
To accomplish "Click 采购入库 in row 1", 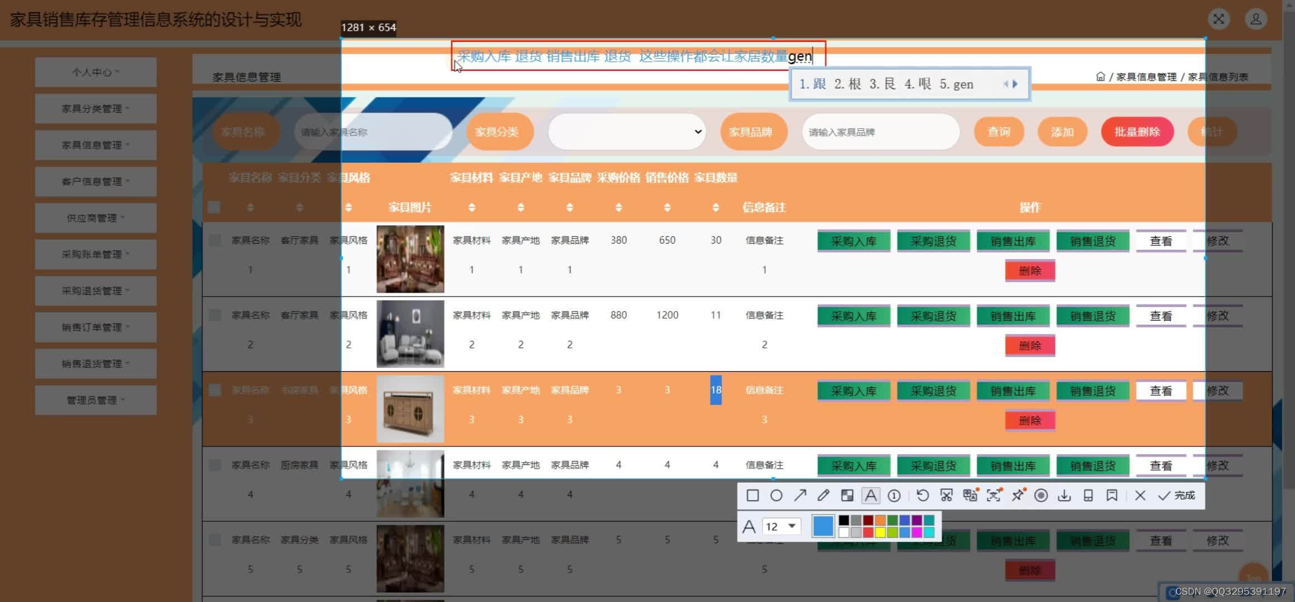I will (x=853, y=241).
